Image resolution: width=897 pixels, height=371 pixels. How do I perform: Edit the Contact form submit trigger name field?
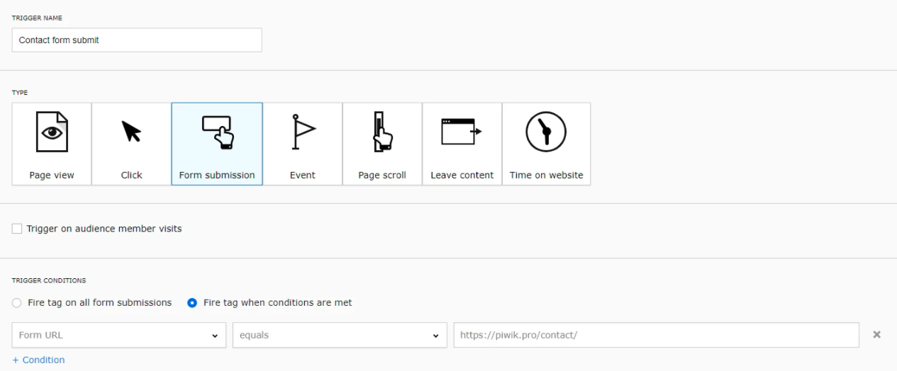[x=137, y=40]
